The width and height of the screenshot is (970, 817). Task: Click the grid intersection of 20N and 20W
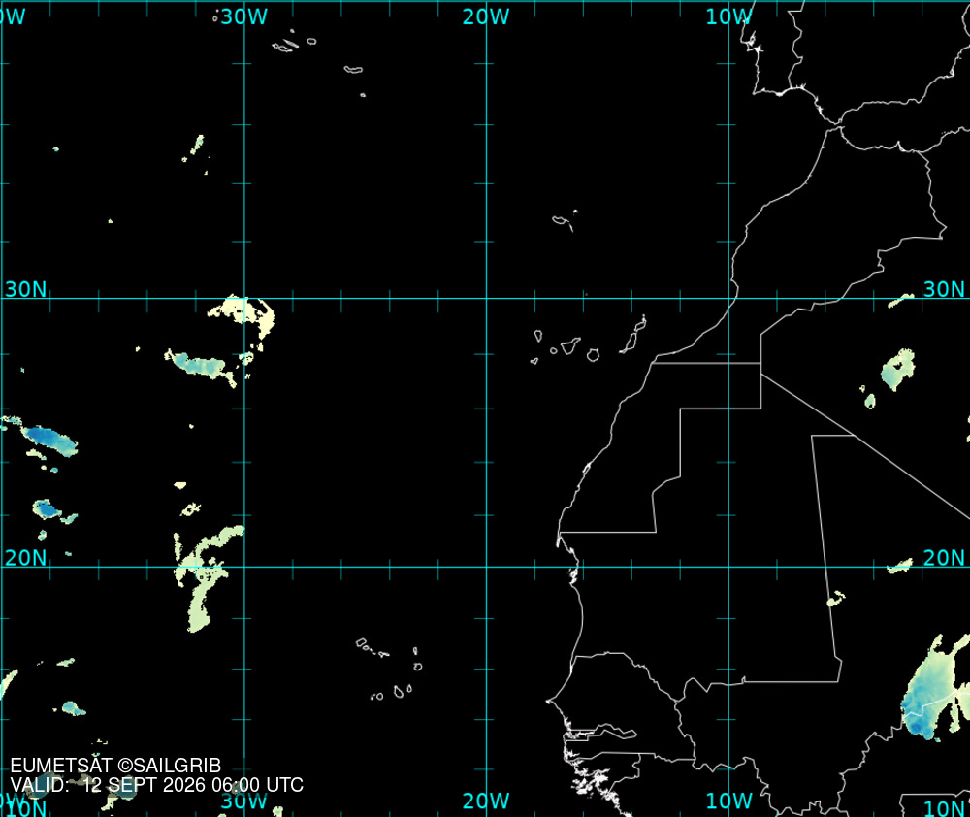click(486, 567)
